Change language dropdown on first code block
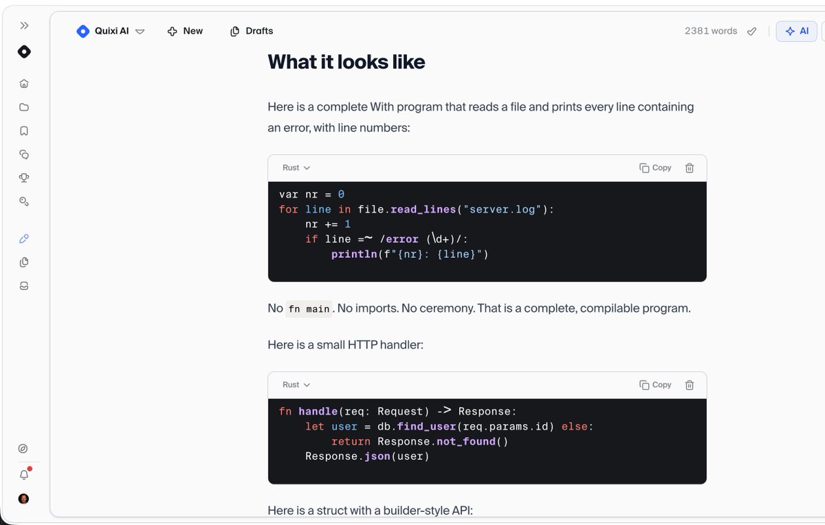Image resolution: width=825 pixels, height=525 pixels. coord(296,168)
